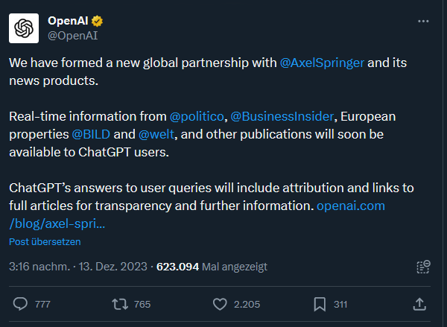Open the @AxelSpringer mention link

322,63
